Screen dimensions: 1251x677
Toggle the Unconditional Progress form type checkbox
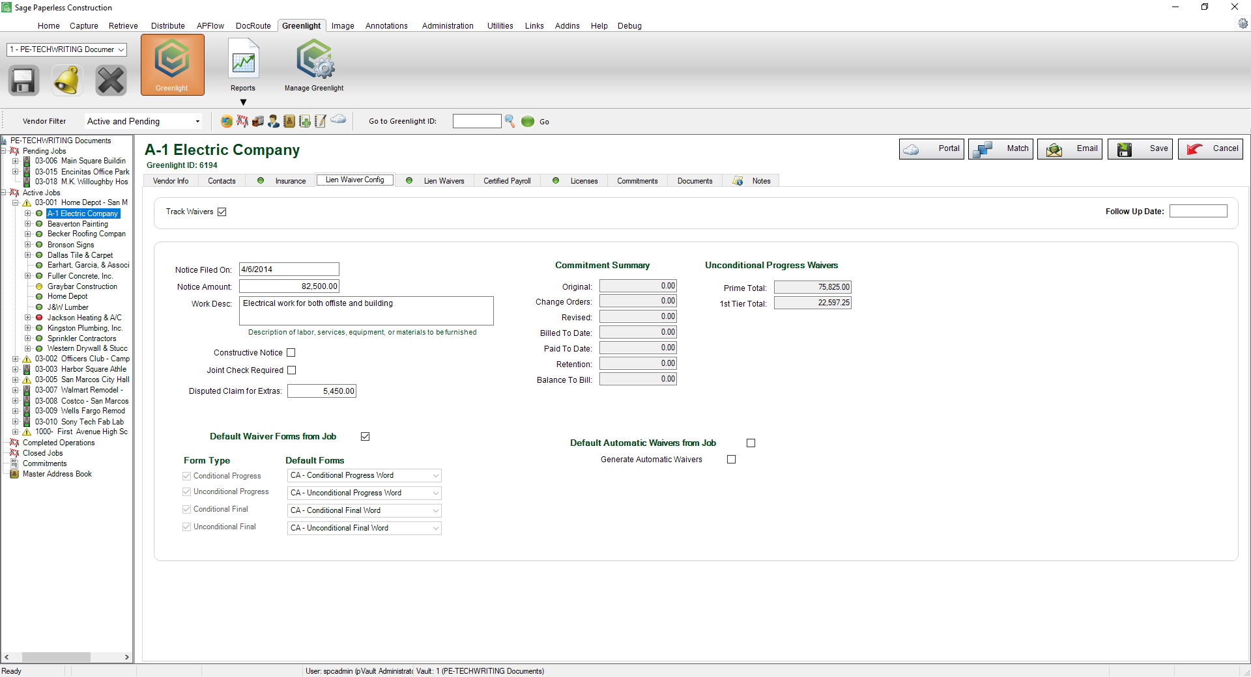187,492
